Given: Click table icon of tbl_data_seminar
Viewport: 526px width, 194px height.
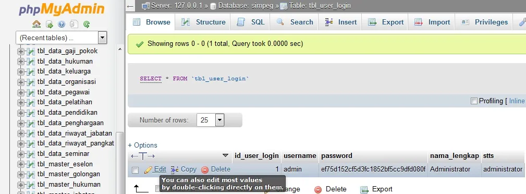Looking at the screenshot, I should (31, 154).
